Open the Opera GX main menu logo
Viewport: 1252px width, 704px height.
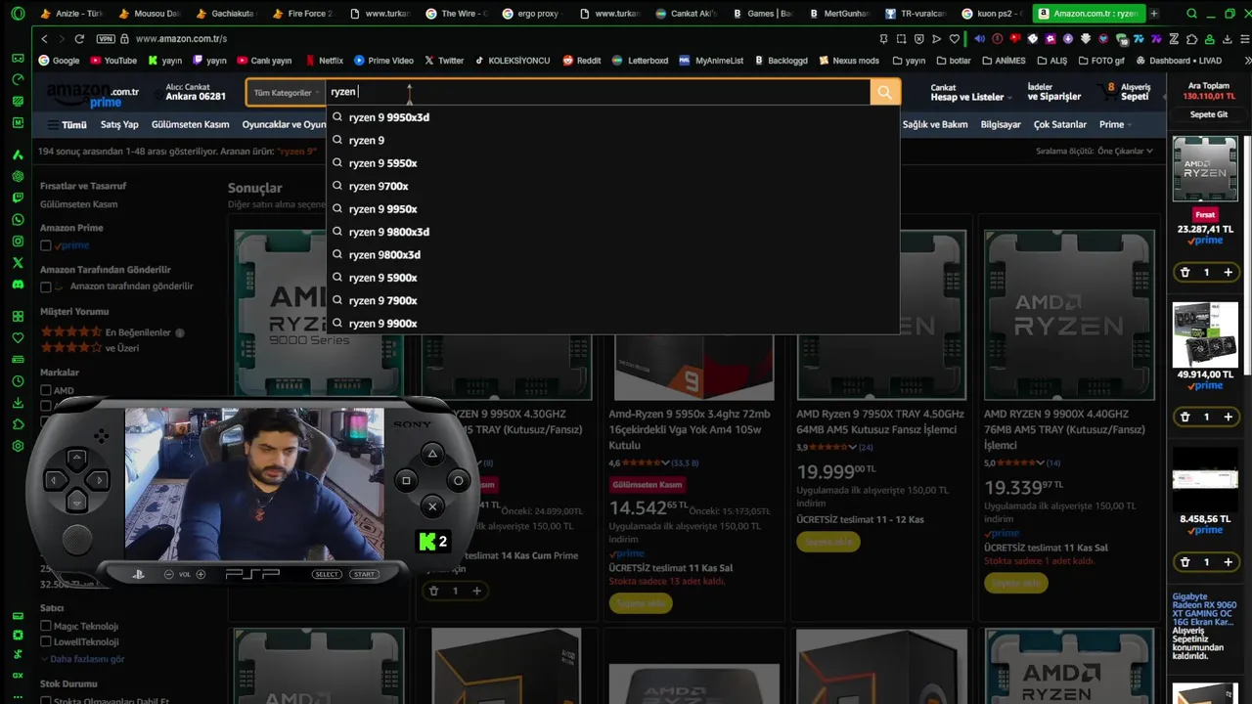pyautogui.click(x=18, y=14)
